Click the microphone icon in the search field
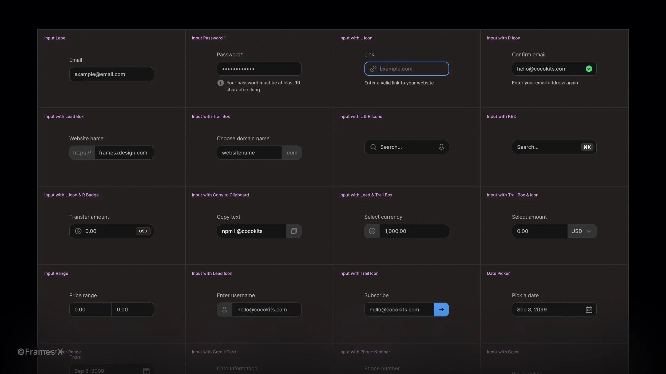The height and width of the screenshot is (374, 666). [x=441, y=147]
